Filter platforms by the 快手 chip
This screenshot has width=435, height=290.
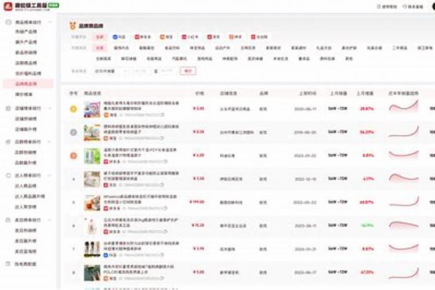tap(235, 37)
